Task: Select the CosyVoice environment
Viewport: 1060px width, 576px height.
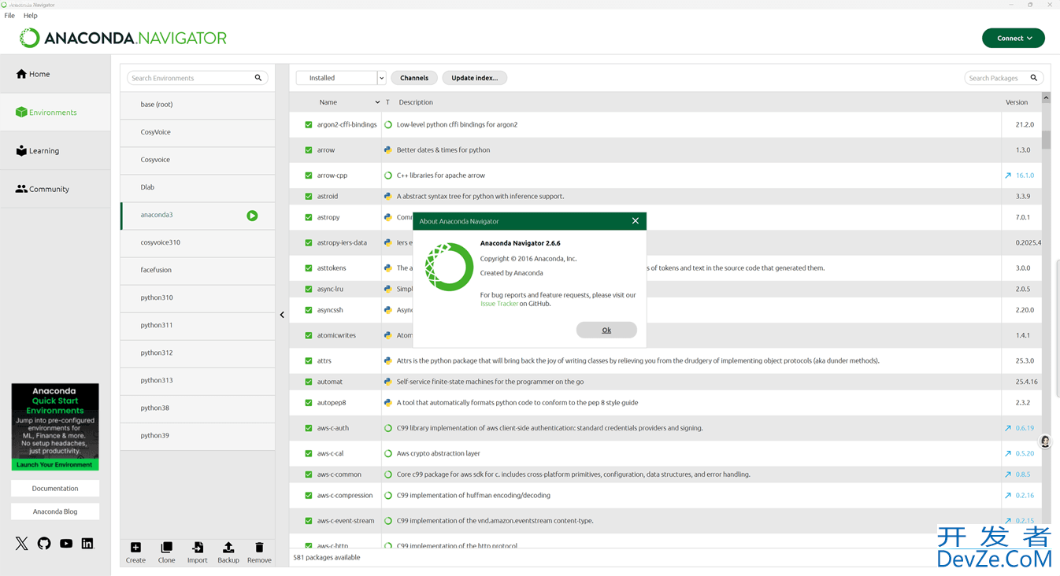Action: click(198, 132)
